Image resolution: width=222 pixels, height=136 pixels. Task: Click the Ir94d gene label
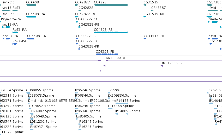pos(212,8)
